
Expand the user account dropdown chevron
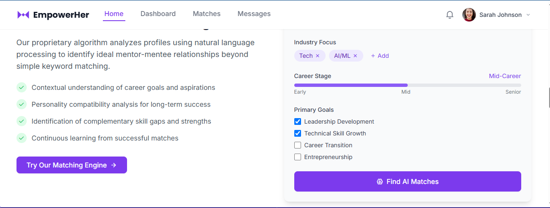[x=528, y=15]
